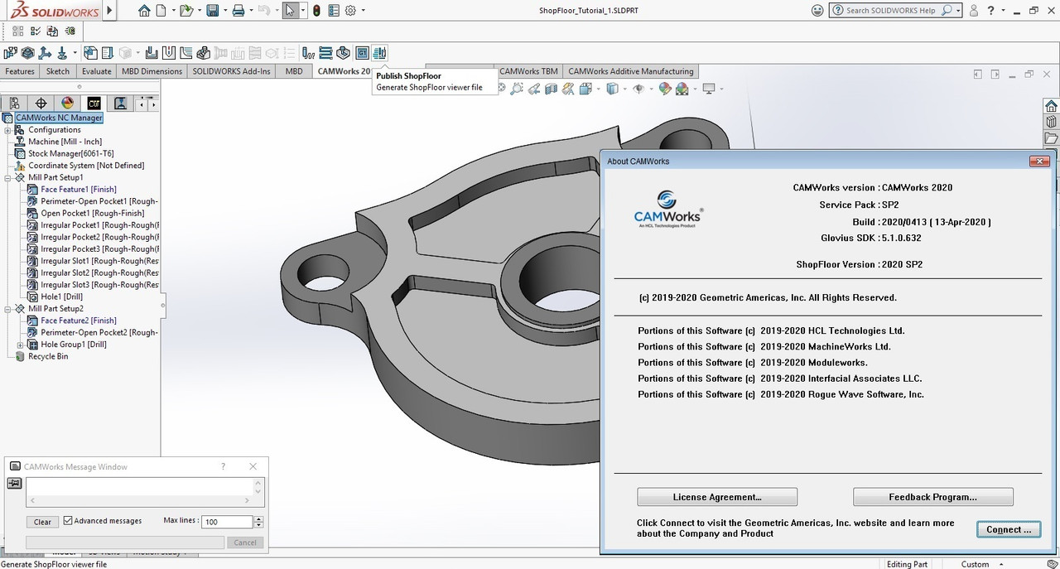Click the License Agreement button
Screen dimensions: 1060x569
tap(717, 497)
